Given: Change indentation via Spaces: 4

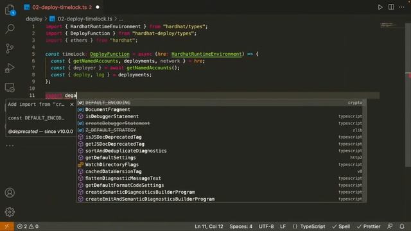Looking at the screenshot, I should coord(241,227).
